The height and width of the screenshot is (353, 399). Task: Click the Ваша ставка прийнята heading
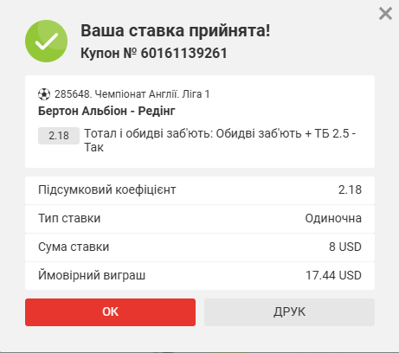(x=176, y=30)
